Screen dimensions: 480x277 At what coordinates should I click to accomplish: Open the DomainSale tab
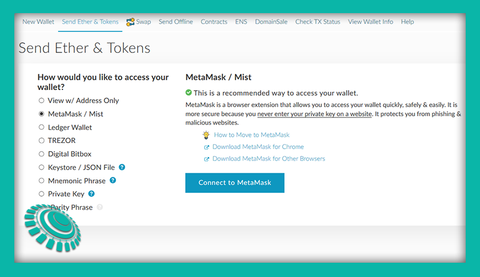pyautogui.click(x=271, y=22)
